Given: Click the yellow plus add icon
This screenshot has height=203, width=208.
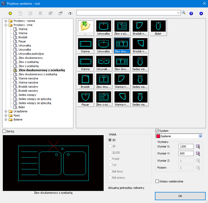Looking at the screenshot, I should pyautogui.click(x=10, y=13).
